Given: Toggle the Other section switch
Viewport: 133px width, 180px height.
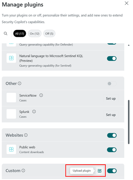Looking at the screenshot, I should [112, 84].
